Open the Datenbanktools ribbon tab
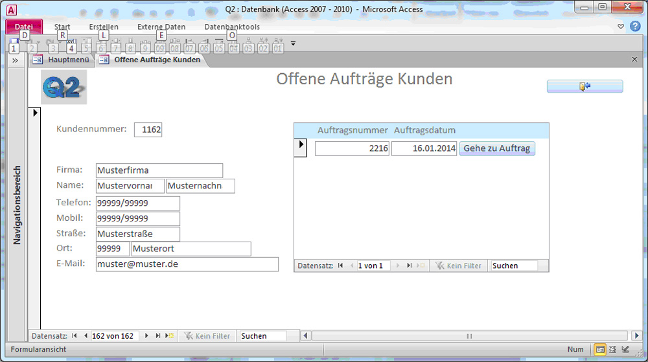Viewport: 648px width, 362px height. [x=232, y=27]
